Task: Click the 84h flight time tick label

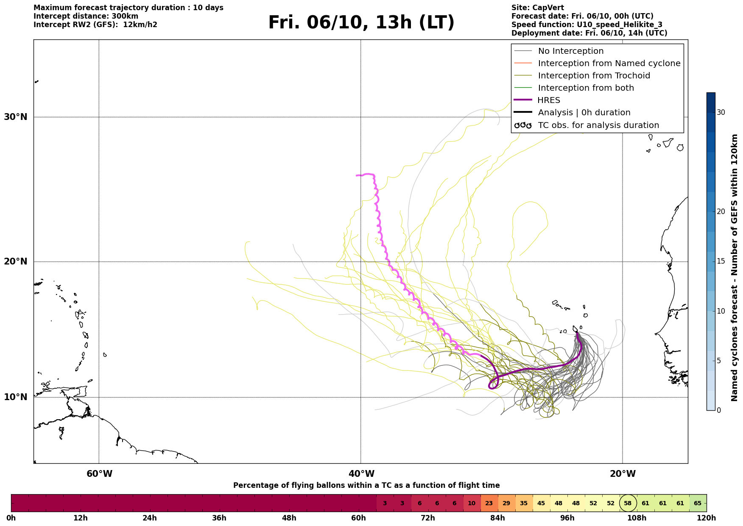Action: tap(498, 518)
